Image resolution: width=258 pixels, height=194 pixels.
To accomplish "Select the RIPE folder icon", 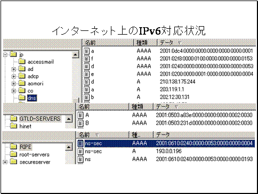I will click(x=13, y=147).
